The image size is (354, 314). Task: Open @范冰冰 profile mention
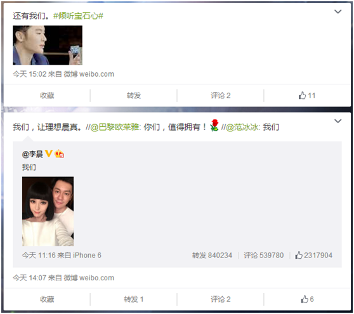(243, 127)
